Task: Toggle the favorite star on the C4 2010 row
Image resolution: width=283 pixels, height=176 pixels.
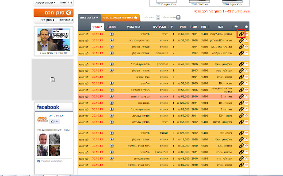Action: [x=247, y=146]
